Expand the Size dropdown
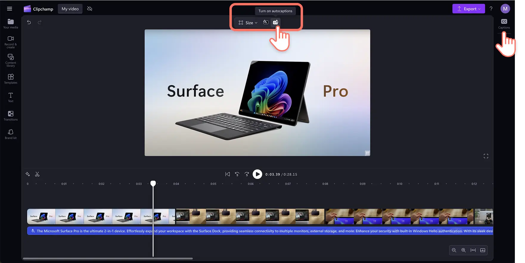 (248, 23)
